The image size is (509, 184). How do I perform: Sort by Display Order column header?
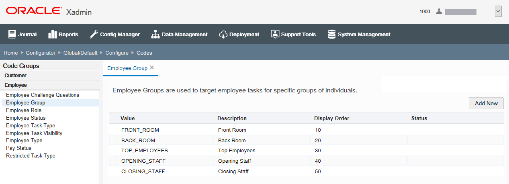tap(331, 118)
